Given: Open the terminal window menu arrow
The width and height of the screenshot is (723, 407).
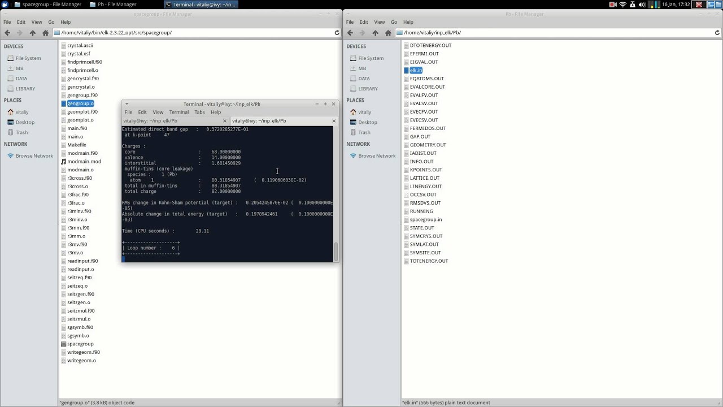Looking at the screenshot, I should [x=127, y=104].
